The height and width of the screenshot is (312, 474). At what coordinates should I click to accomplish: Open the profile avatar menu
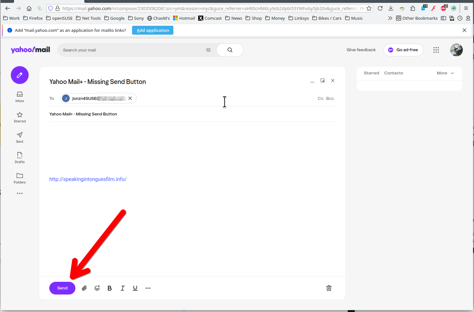[457, 50]
